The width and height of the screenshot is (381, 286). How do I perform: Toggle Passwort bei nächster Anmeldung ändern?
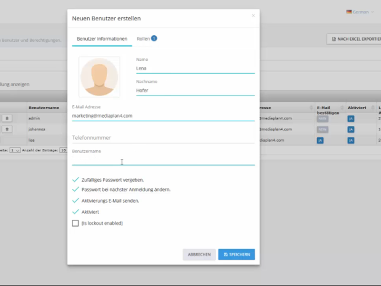pyautogui.click(x=75, y=189)
